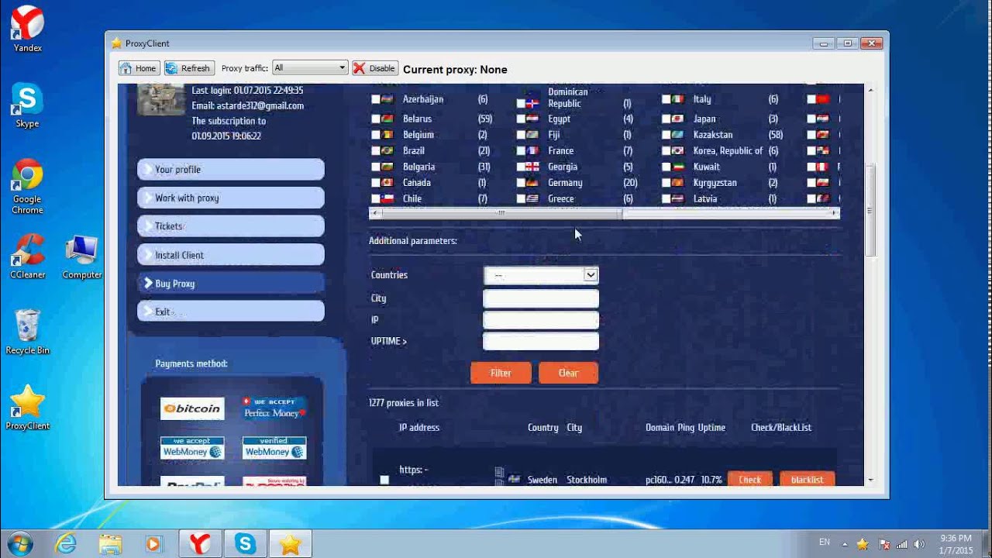The image size is (992, 558).
Task: Focus the IP input field
Action: 541,320
